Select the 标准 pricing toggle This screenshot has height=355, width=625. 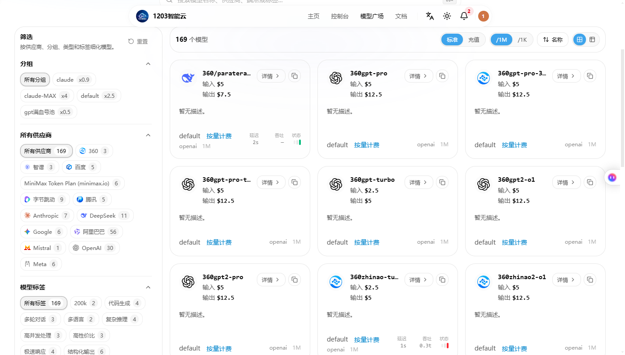coord(452,39)
